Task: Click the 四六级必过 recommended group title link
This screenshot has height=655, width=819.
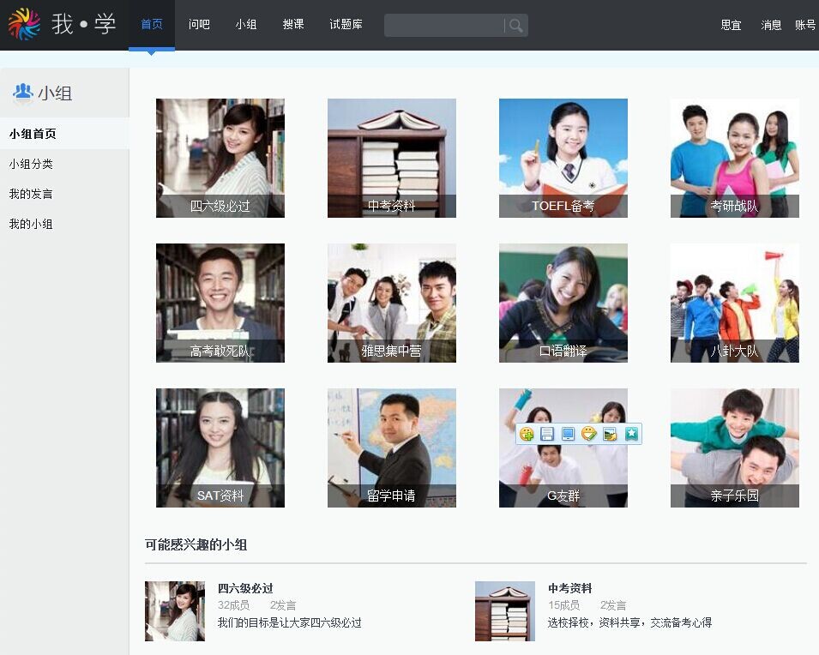Action: click(245, 588)
